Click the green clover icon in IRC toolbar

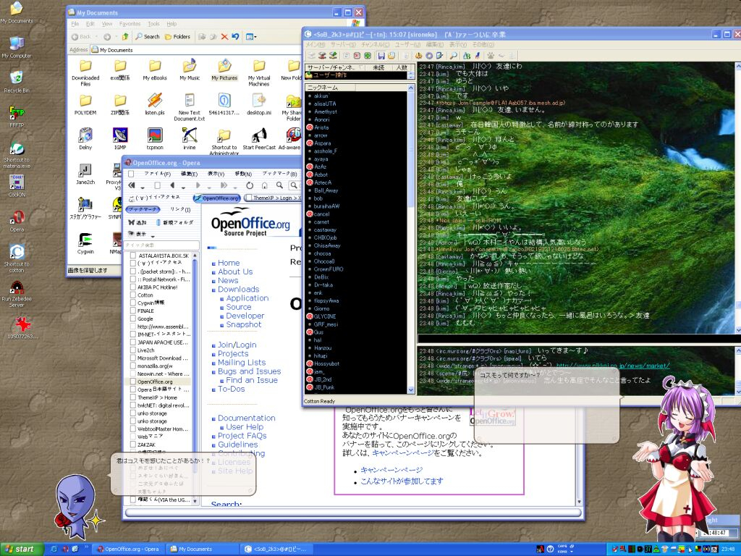coord(368,56)
